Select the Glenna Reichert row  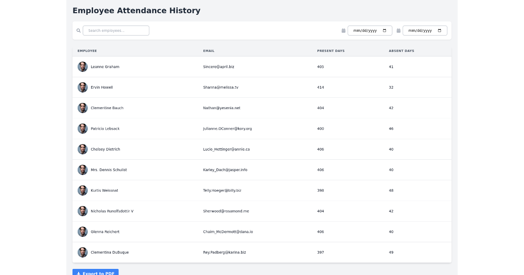click(x=262, y=232)
